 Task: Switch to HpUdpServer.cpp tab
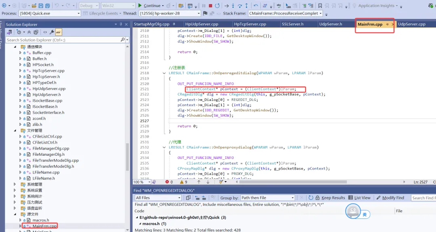[201, 24]
